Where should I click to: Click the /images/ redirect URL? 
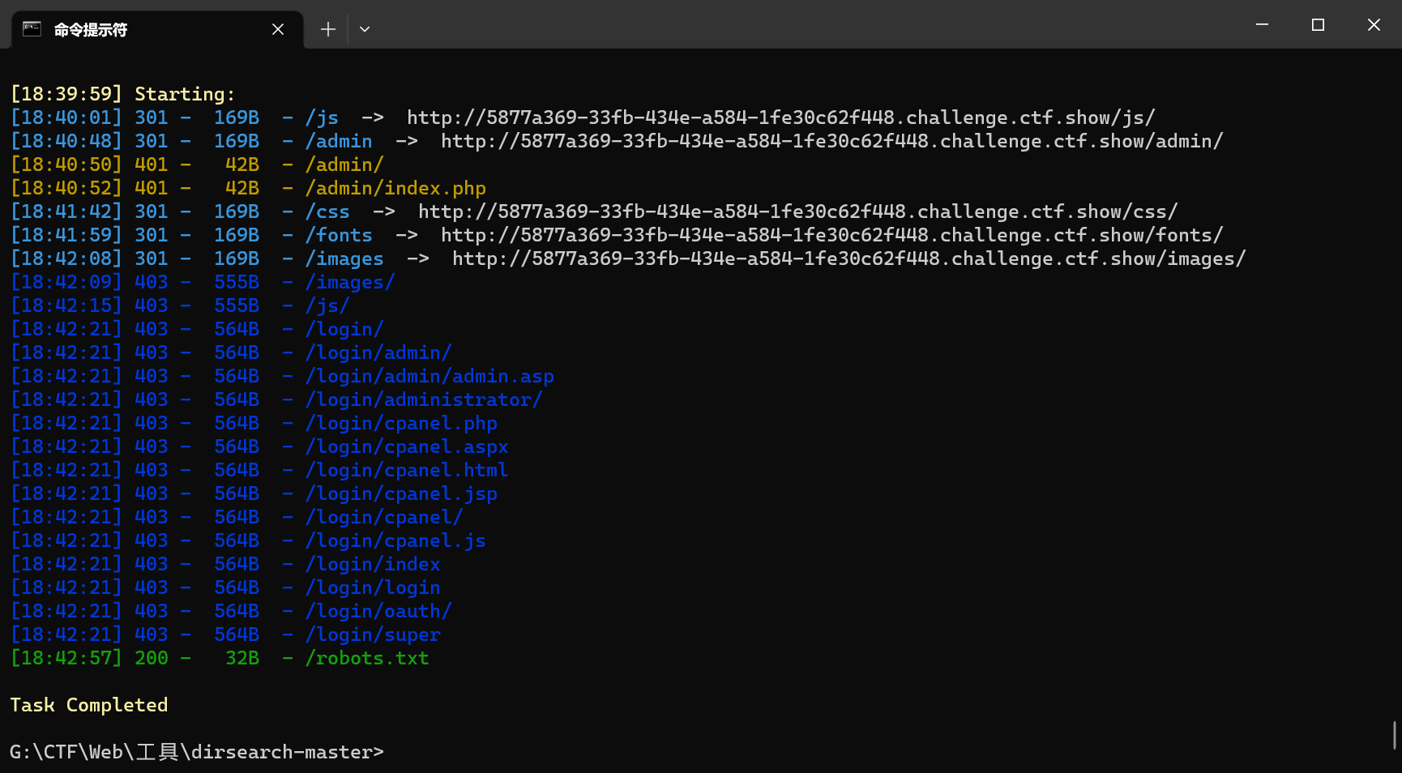pos(849,258)
